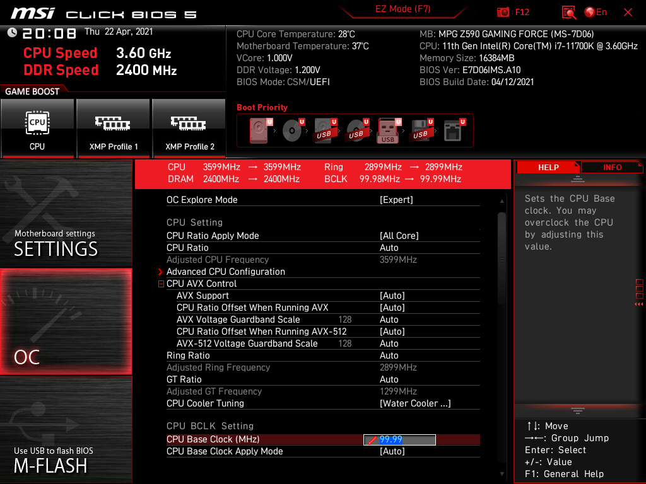Click the clock icon beside the time
The width and height of the screenshot is (646, 484).
tap(12, 33)
